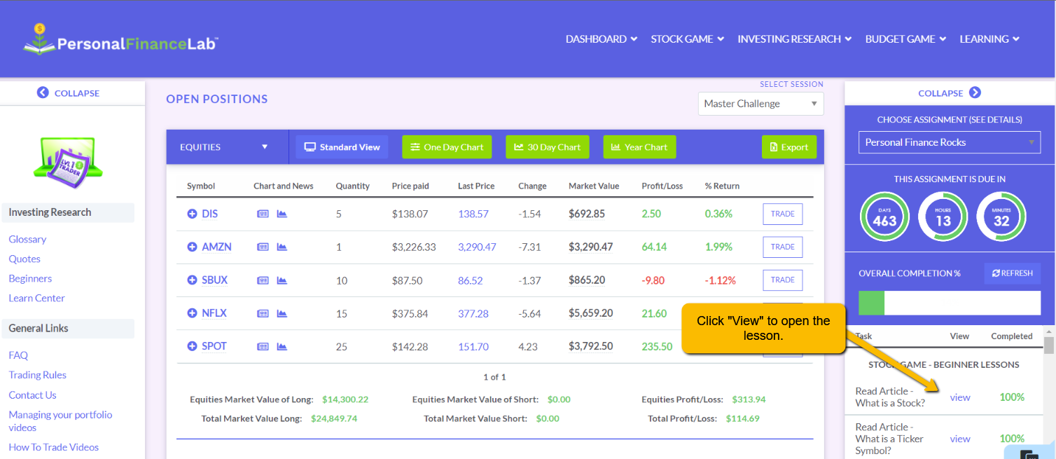Refresh the overall completion
The image size is (1056, 459).
pyautogui.click(x=1013, y=273)
